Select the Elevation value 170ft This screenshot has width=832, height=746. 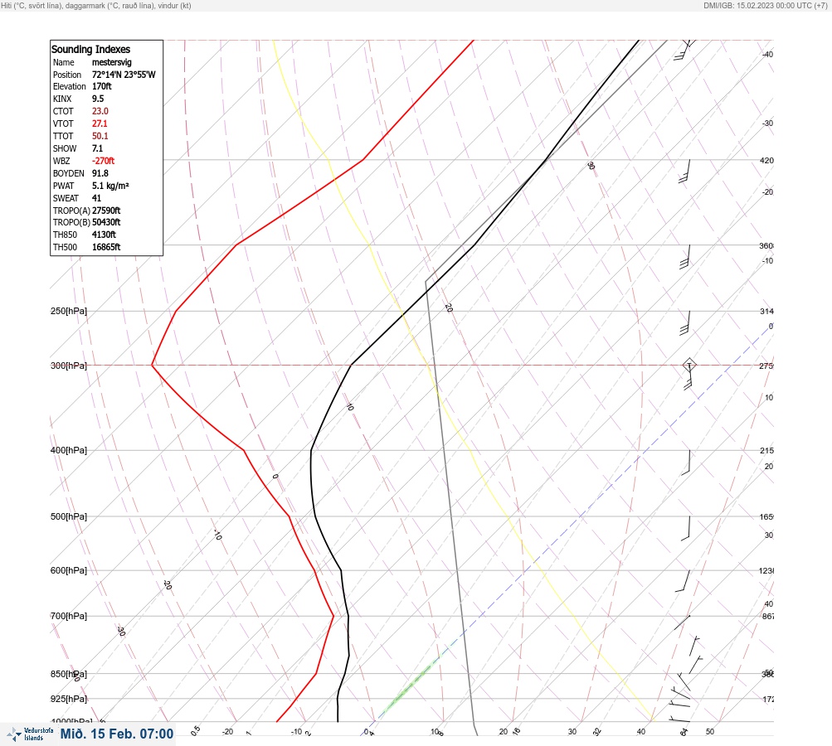pos(102,86)
